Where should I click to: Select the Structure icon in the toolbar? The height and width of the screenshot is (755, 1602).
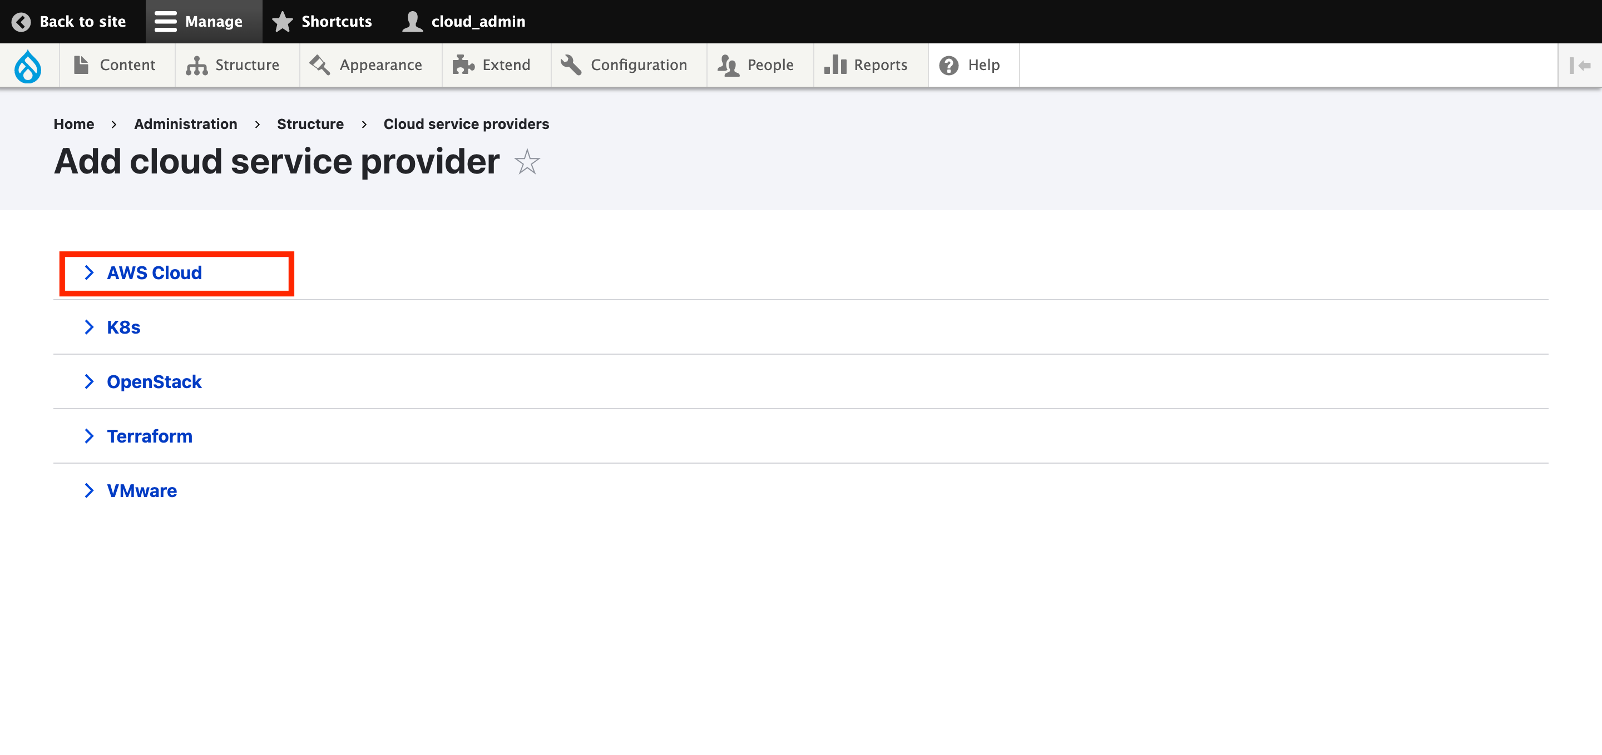coord(196,64)
